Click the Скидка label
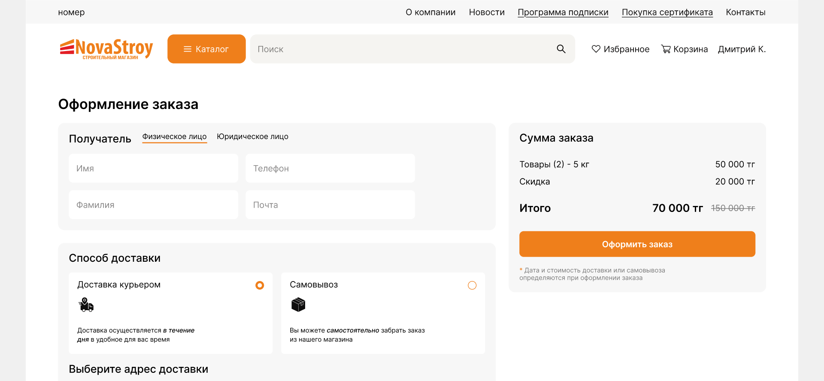The height and width of the screenshot is (381, 824). click(x=535, y=181)
